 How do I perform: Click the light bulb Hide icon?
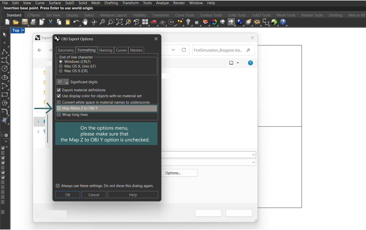pyautogui.click(x=188, y=22)
